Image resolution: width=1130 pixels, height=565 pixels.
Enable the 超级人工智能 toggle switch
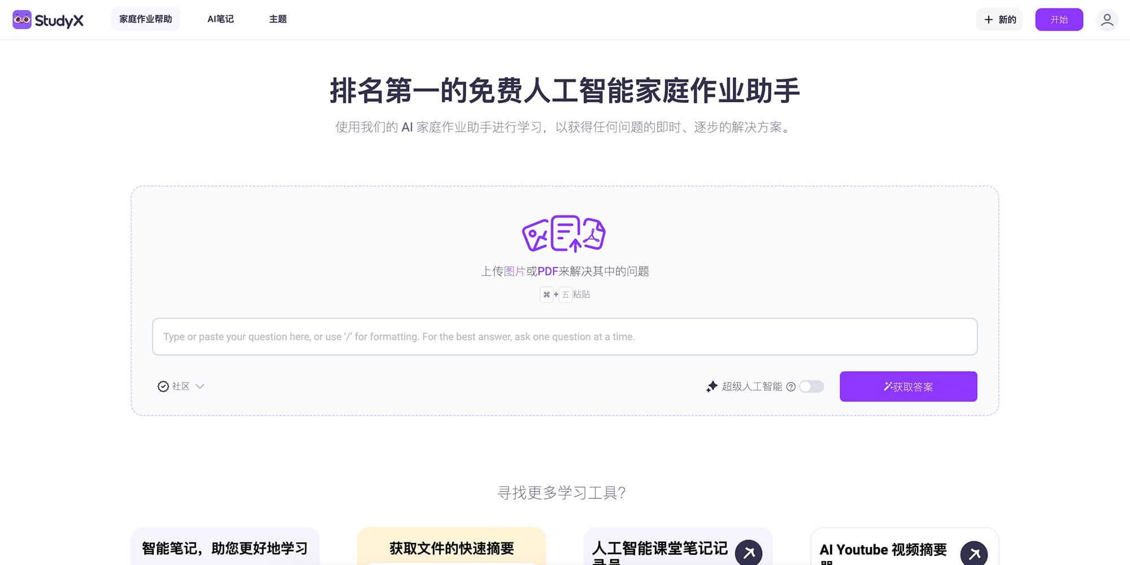pyautogui.click(x=811, y=386)
